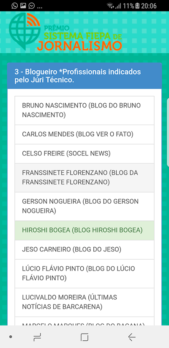Image resolution: width=169 pixels, height=348 pixels.
Task: Click the Prêmio Sistema FIEPA de Jornalismo logo
Action: tap(65, 32)
